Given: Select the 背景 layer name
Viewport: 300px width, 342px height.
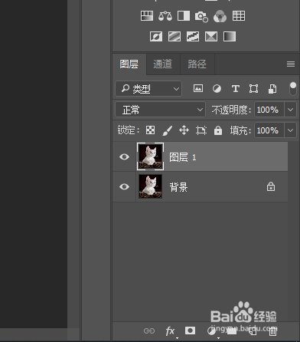Looking at the screenshot, I should click(178, 187).
